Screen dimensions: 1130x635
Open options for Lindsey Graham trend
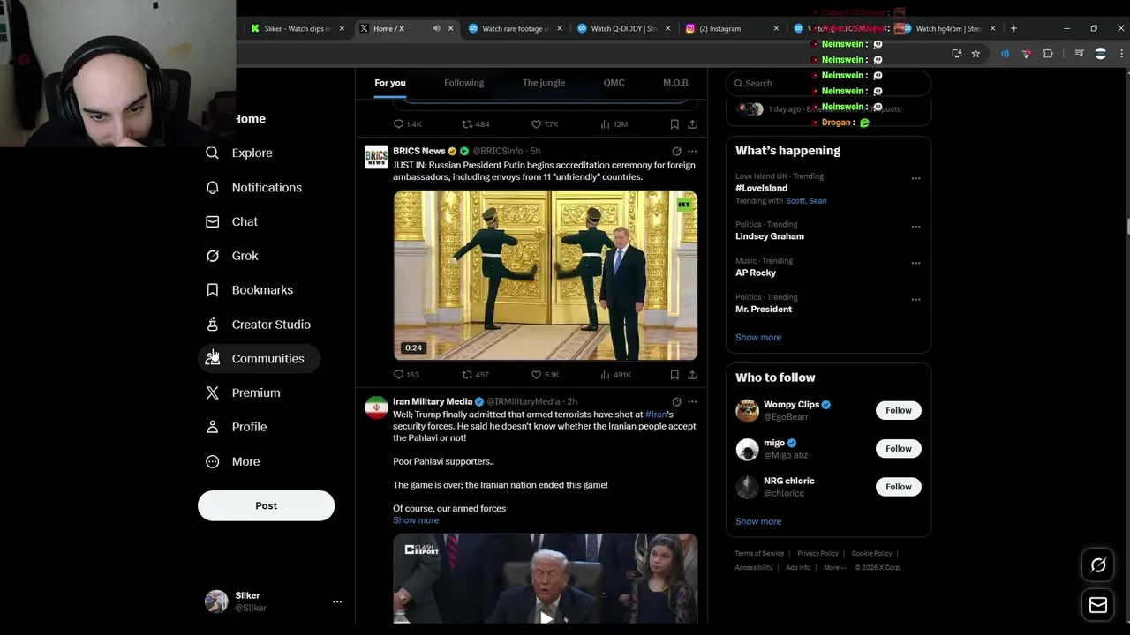915,227
